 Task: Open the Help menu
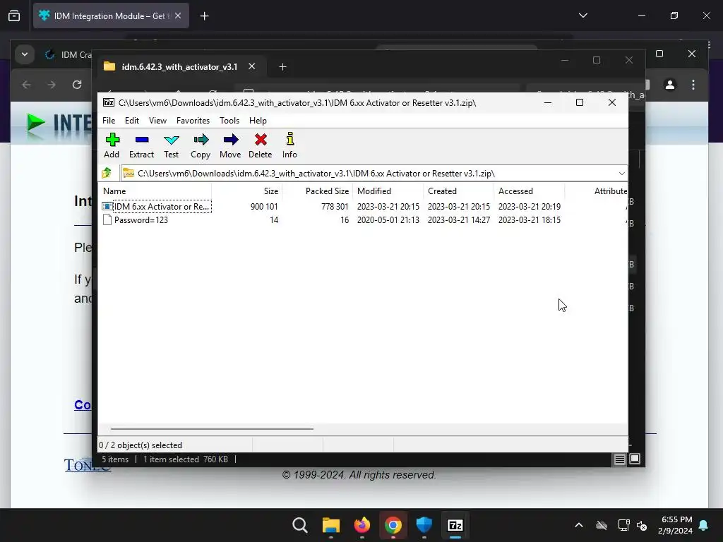[258, 120]
